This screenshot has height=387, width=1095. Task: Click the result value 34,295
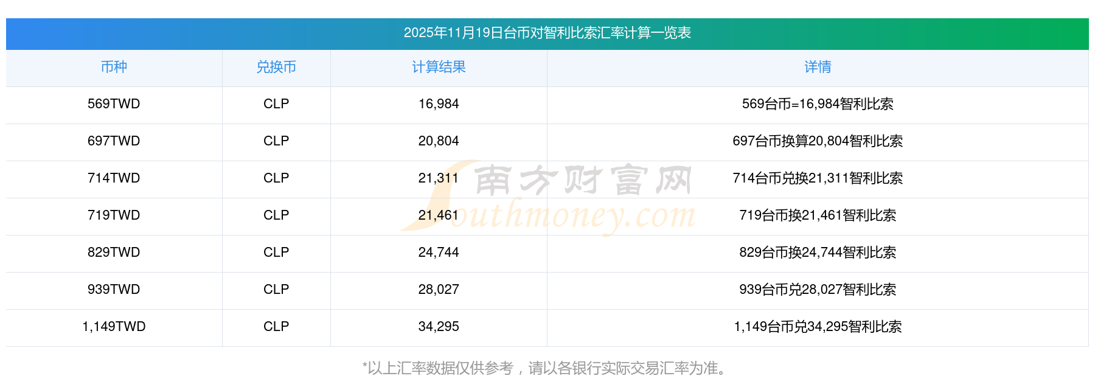pyautogui.click(x=439, y=327)
